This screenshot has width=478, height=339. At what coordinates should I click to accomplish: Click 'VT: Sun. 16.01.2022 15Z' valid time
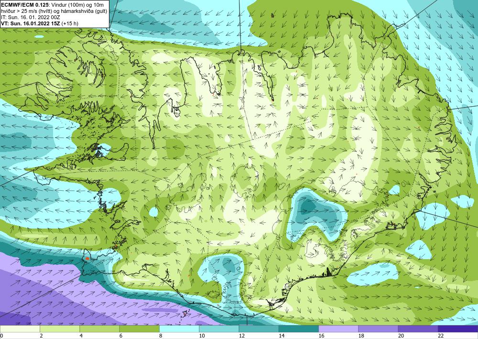coord(31,23)
